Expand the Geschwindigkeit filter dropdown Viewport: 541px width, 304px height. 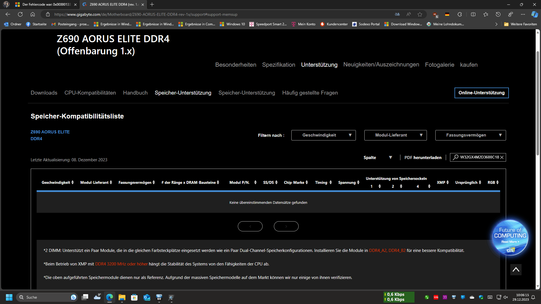coord(323,135)
